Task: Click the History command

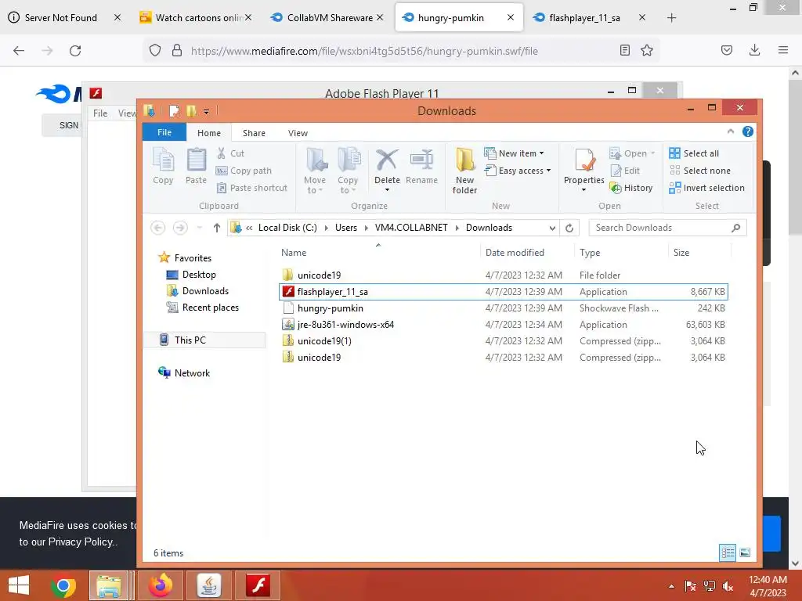Action: pyautogui.click(x=631, y=188)
